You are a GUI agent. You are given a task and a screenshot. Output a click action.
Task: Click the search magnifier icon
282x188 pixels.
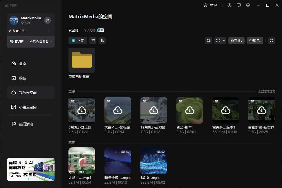(x=209, y=41)
